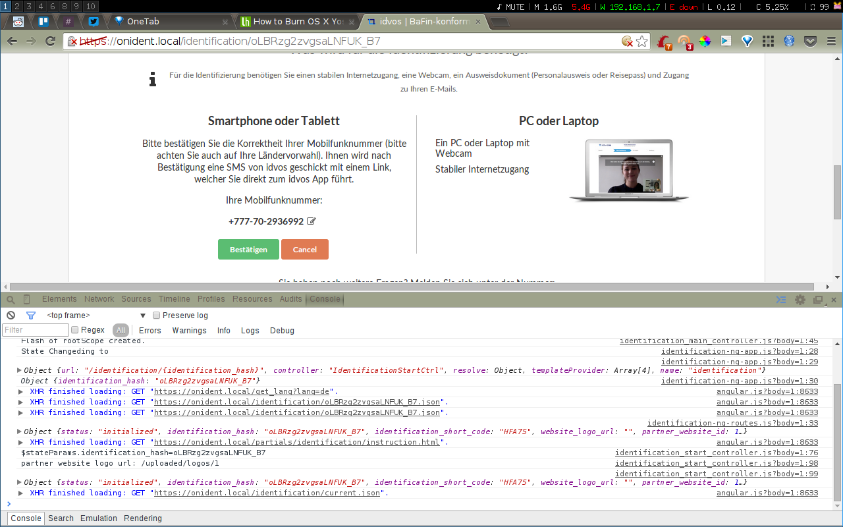This screenshot has height=527, width=843.
Task: Open the top frame context dropdown
Action: click(x=96, y=316)
